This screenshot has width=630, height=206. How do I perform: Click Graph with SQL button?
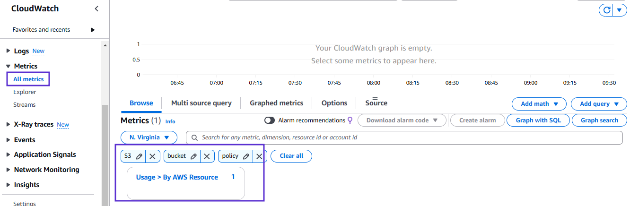tap(538, 120)
